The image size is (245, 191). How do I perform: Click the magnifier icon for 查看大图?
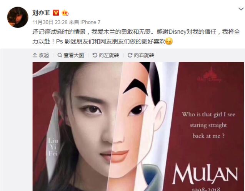coord(60,55)
